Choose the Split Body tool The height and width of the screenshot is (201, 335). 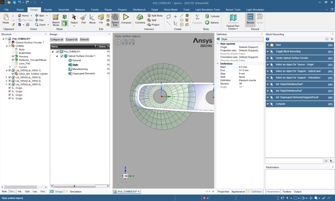155,15
